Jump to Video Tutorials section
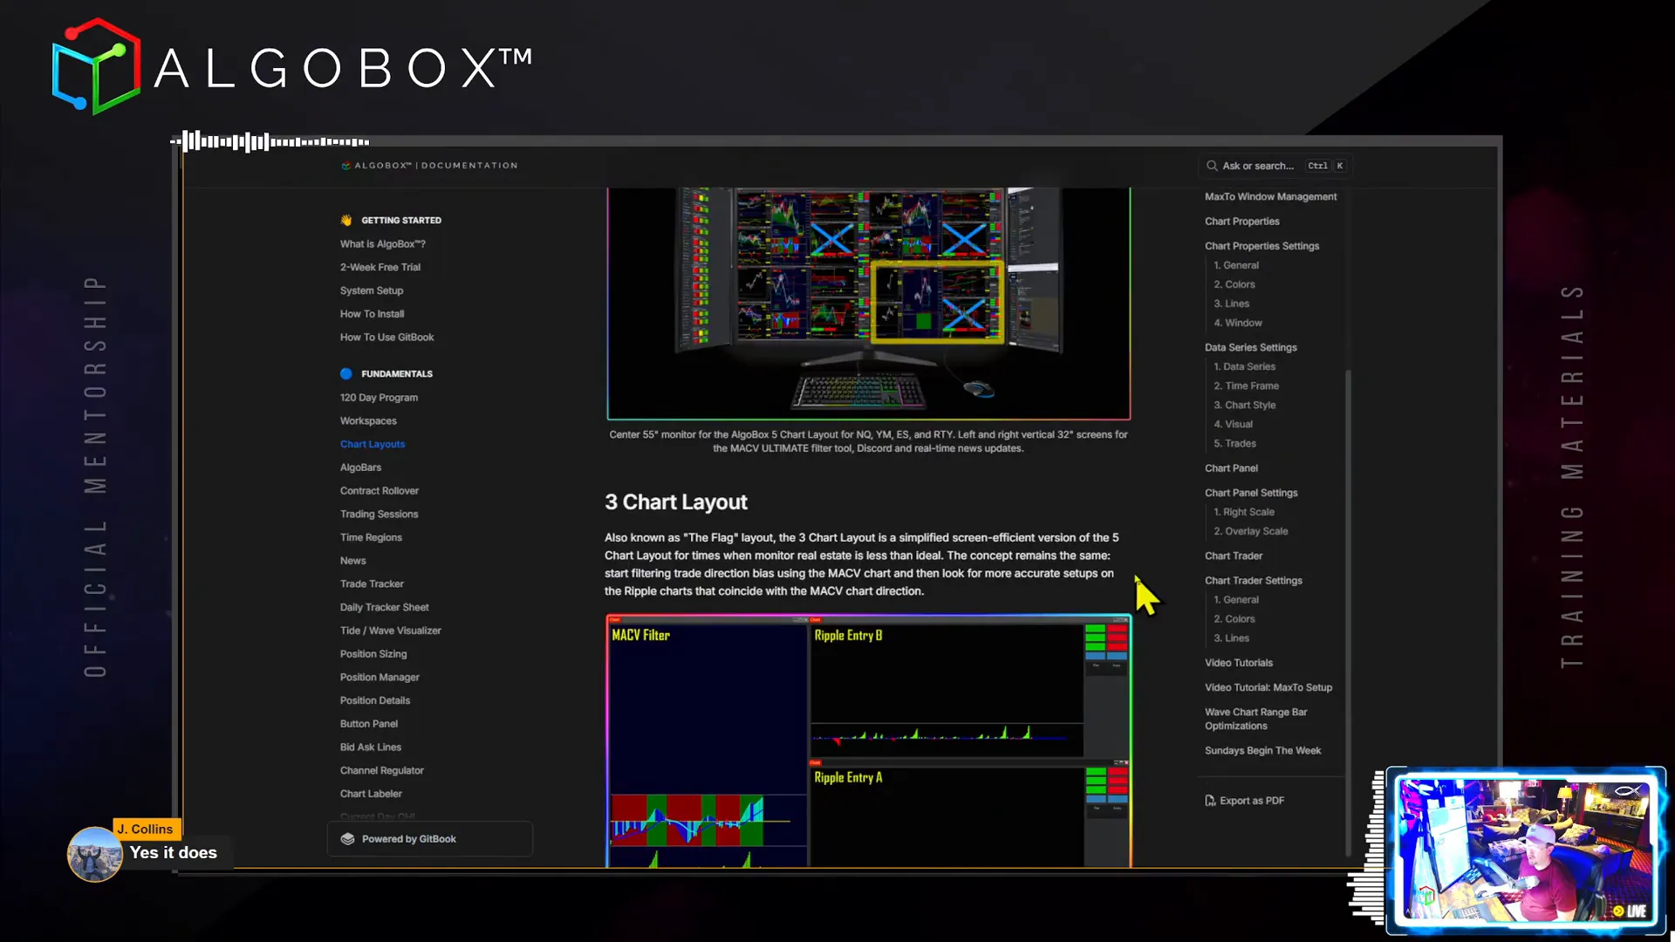Image resolution: width=1675 pixels, height=942 pixels. tap(1239, 663)
